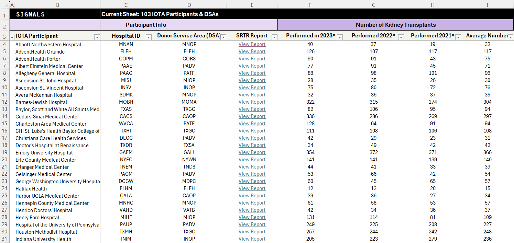
Task: Select the Erlanger Medical Center cell
Action: 57,167
